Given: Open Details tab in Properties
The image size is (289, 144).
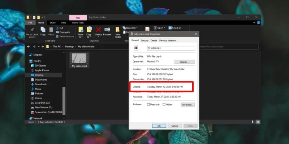Looking at the screenshot, I should coord(154,41).
